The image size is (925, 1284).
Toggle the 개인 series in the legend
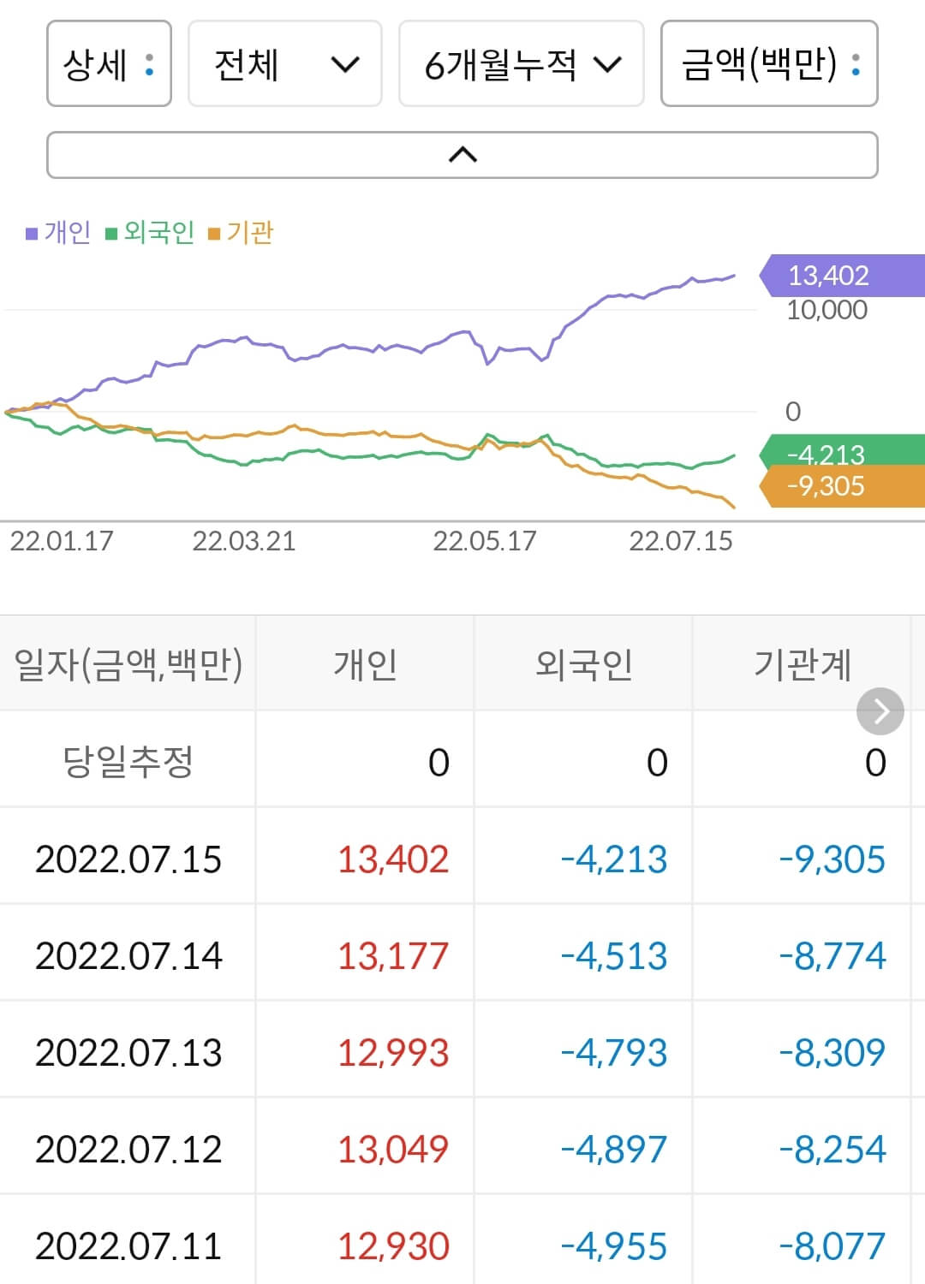pyautogui.click(x=59, y=232)
